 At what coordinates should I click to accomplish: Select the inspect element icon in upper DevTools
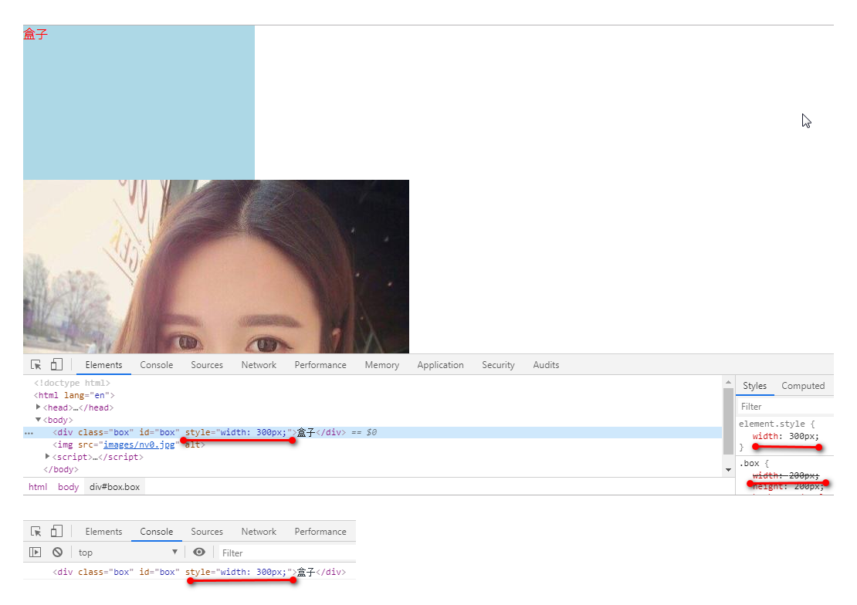[36, 364]
